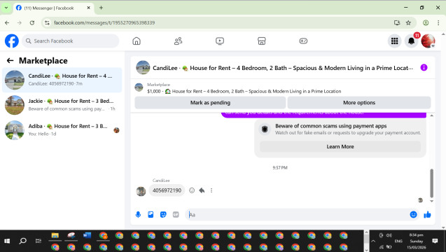
Task: Click Mark as pending button
Action: point(210,103)
